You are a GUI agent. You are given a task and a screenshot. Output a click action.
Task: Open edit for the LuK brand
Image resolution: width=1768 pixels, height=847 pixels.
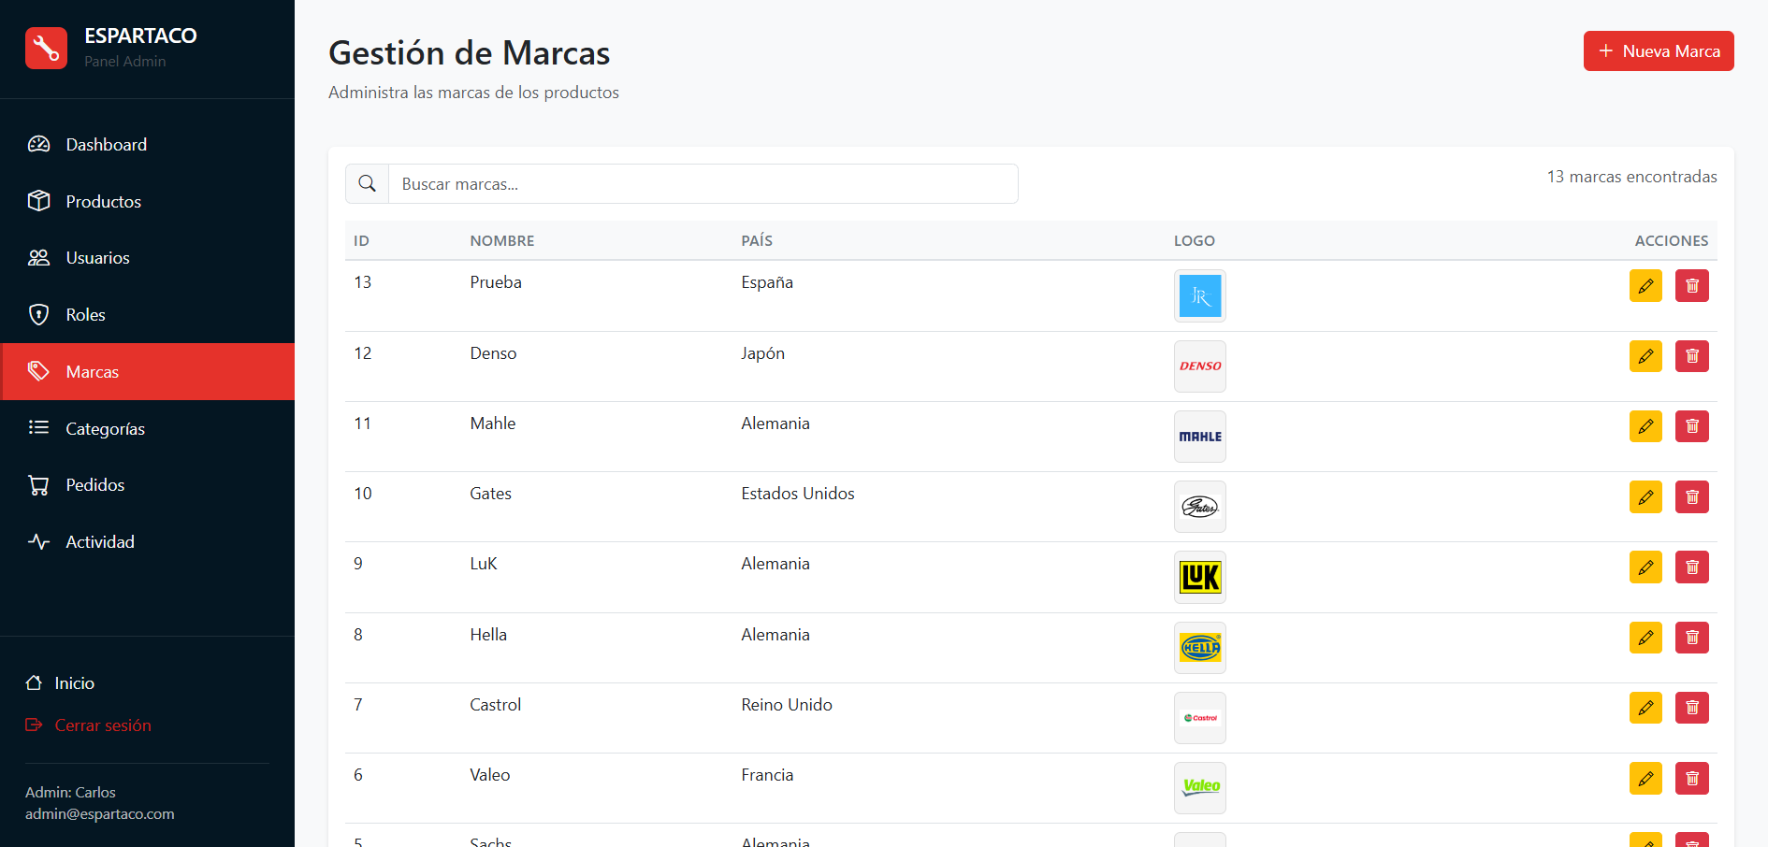click(x=1645, y=567)
